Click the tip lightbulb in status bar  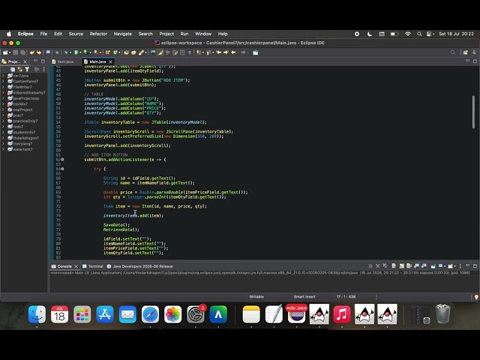[x=476, y=297]
